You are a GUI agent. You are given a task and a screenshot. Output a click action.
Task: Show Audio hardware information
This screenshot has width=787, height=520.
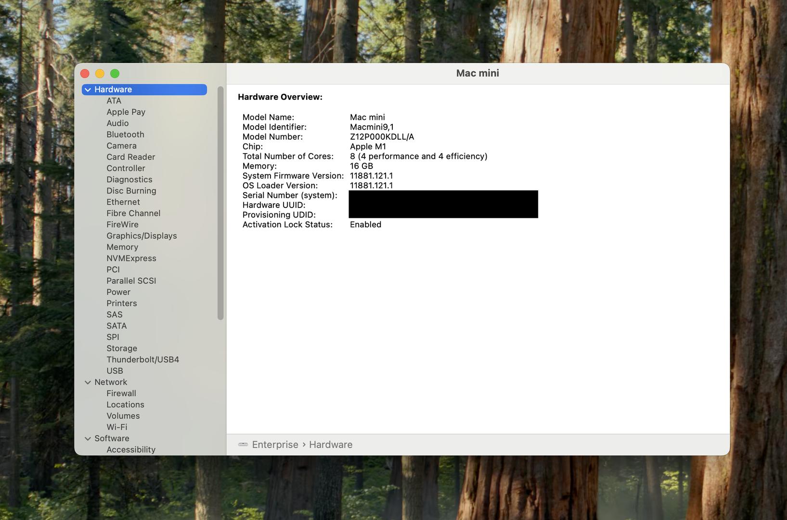pyautogui.click(x=117, y=123)
